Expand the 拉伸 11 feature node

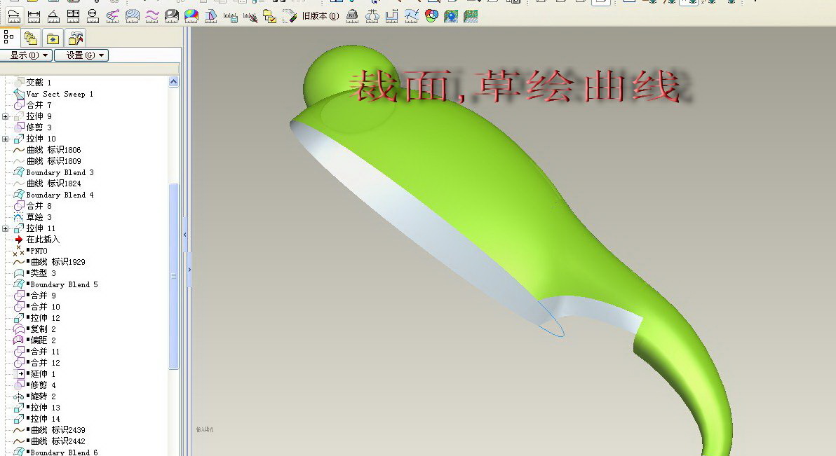point(6,228)
